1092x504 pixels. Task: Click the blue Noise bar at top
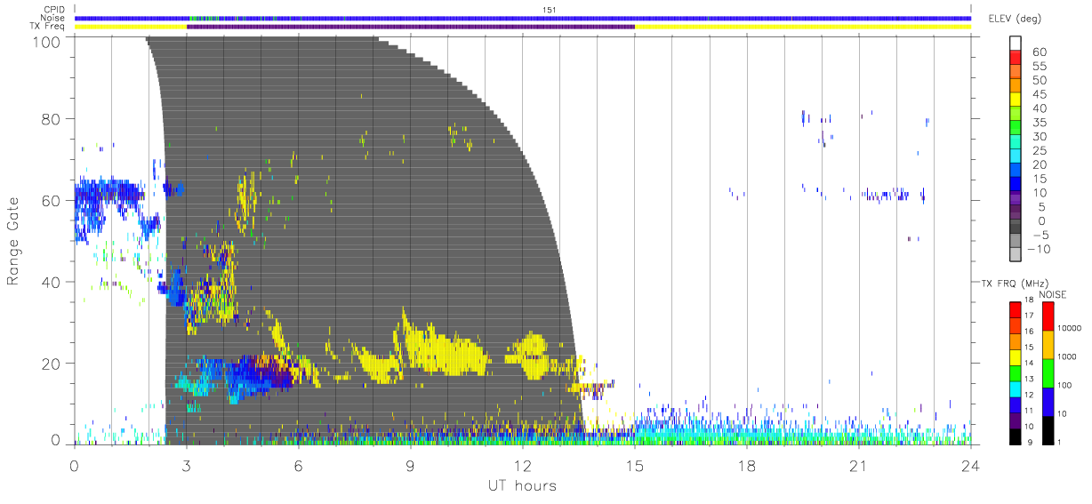tap(523, 18)
